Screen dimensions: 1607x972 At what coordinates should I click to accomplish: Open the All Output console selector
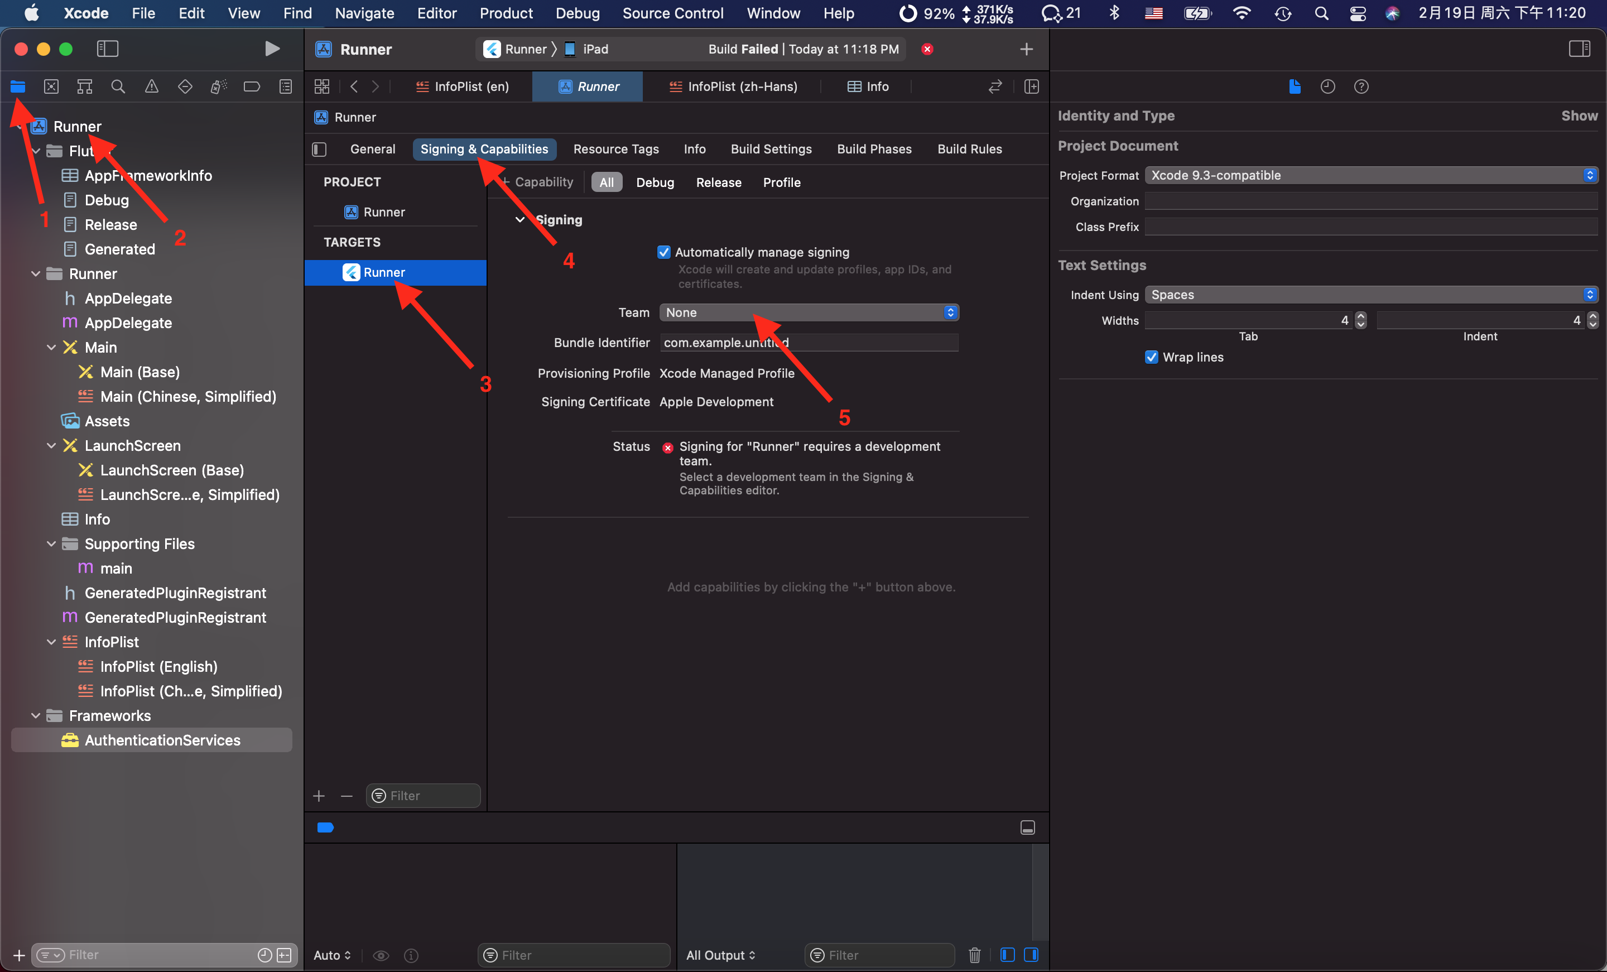click(x=720, y=955)
